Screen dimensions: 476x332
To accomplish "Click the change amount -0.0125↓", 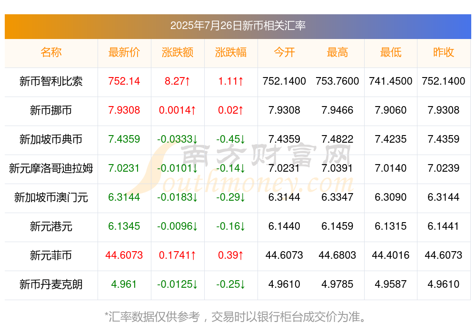I will pos(177,284).
